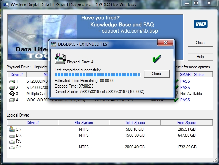Image resolution: width=219 pixels, height=165 pixels.
Task: Select physical drive 2 disk icon
Action: 12,88
